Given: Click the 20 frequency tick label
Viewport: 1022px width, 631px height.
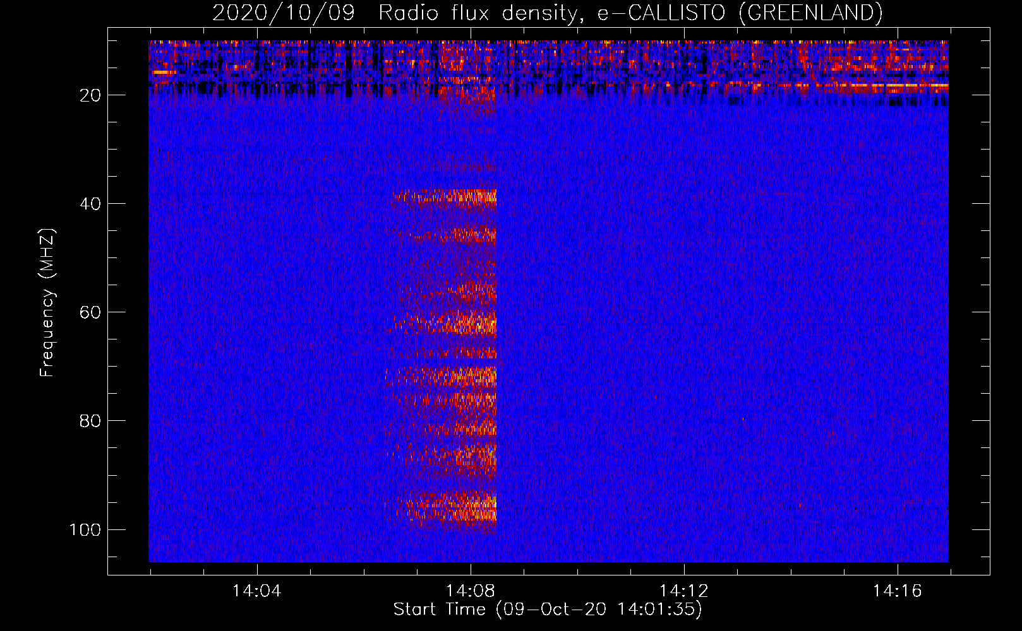Looking at the screenshot, I should (90, 95).
